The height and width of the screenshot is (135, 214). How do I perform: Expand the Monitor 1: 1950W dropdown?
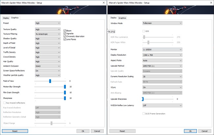coord(162,49)
